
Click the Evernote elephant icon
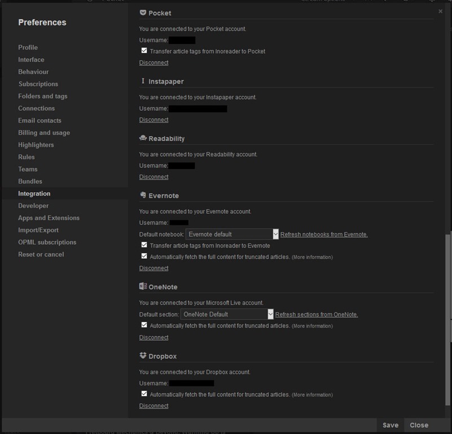point(143,195)
